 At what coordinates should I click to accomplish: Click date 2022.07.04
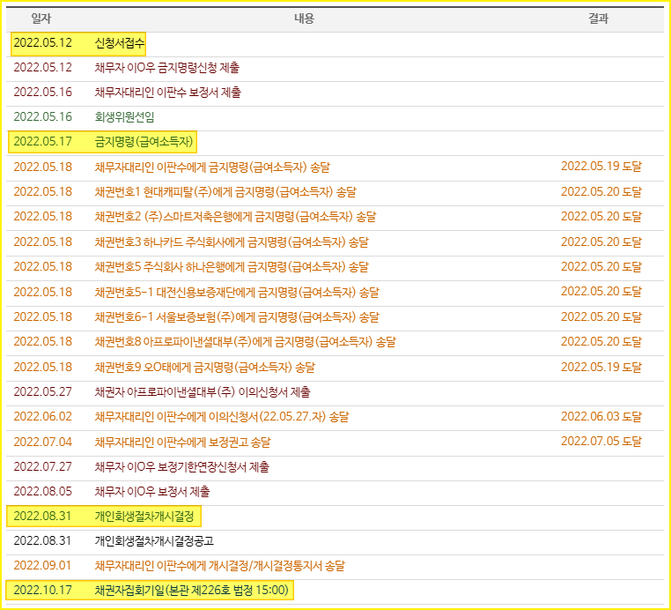click(43, 443)
